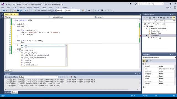Collapse the Arrays project node
Screen dimensions: 177x99
[144, 26]
